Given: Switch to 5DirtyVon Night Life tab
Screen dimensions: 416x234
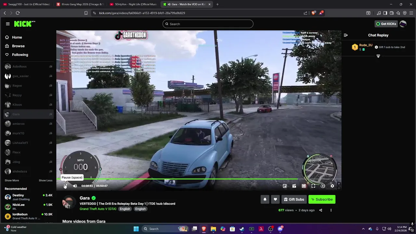Looking at the screenshot, I should click(133, 4).
